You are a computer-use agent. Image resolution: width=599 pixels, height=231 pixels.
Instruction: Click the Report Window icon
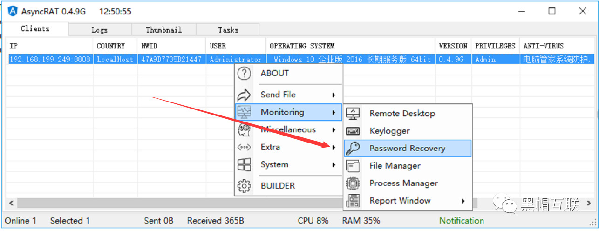pos(353,201)
